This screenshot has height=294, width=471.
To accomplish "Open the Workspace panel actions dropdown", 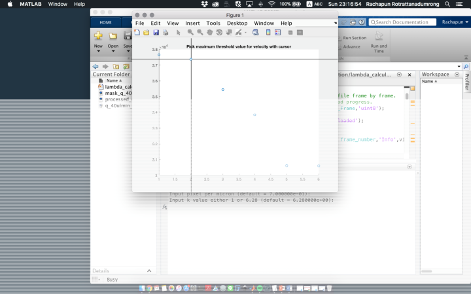I will [457, 74].
